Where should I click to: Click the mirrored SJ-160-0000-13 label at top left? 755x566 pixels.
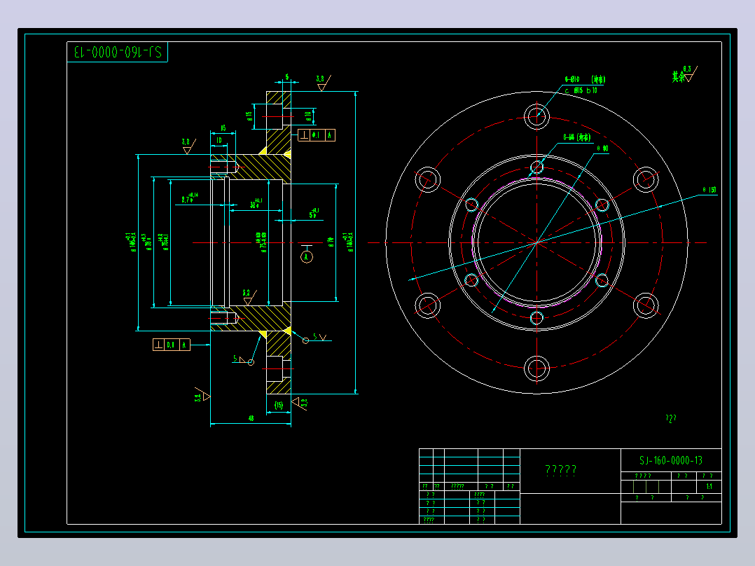click(x=118, y=52)
